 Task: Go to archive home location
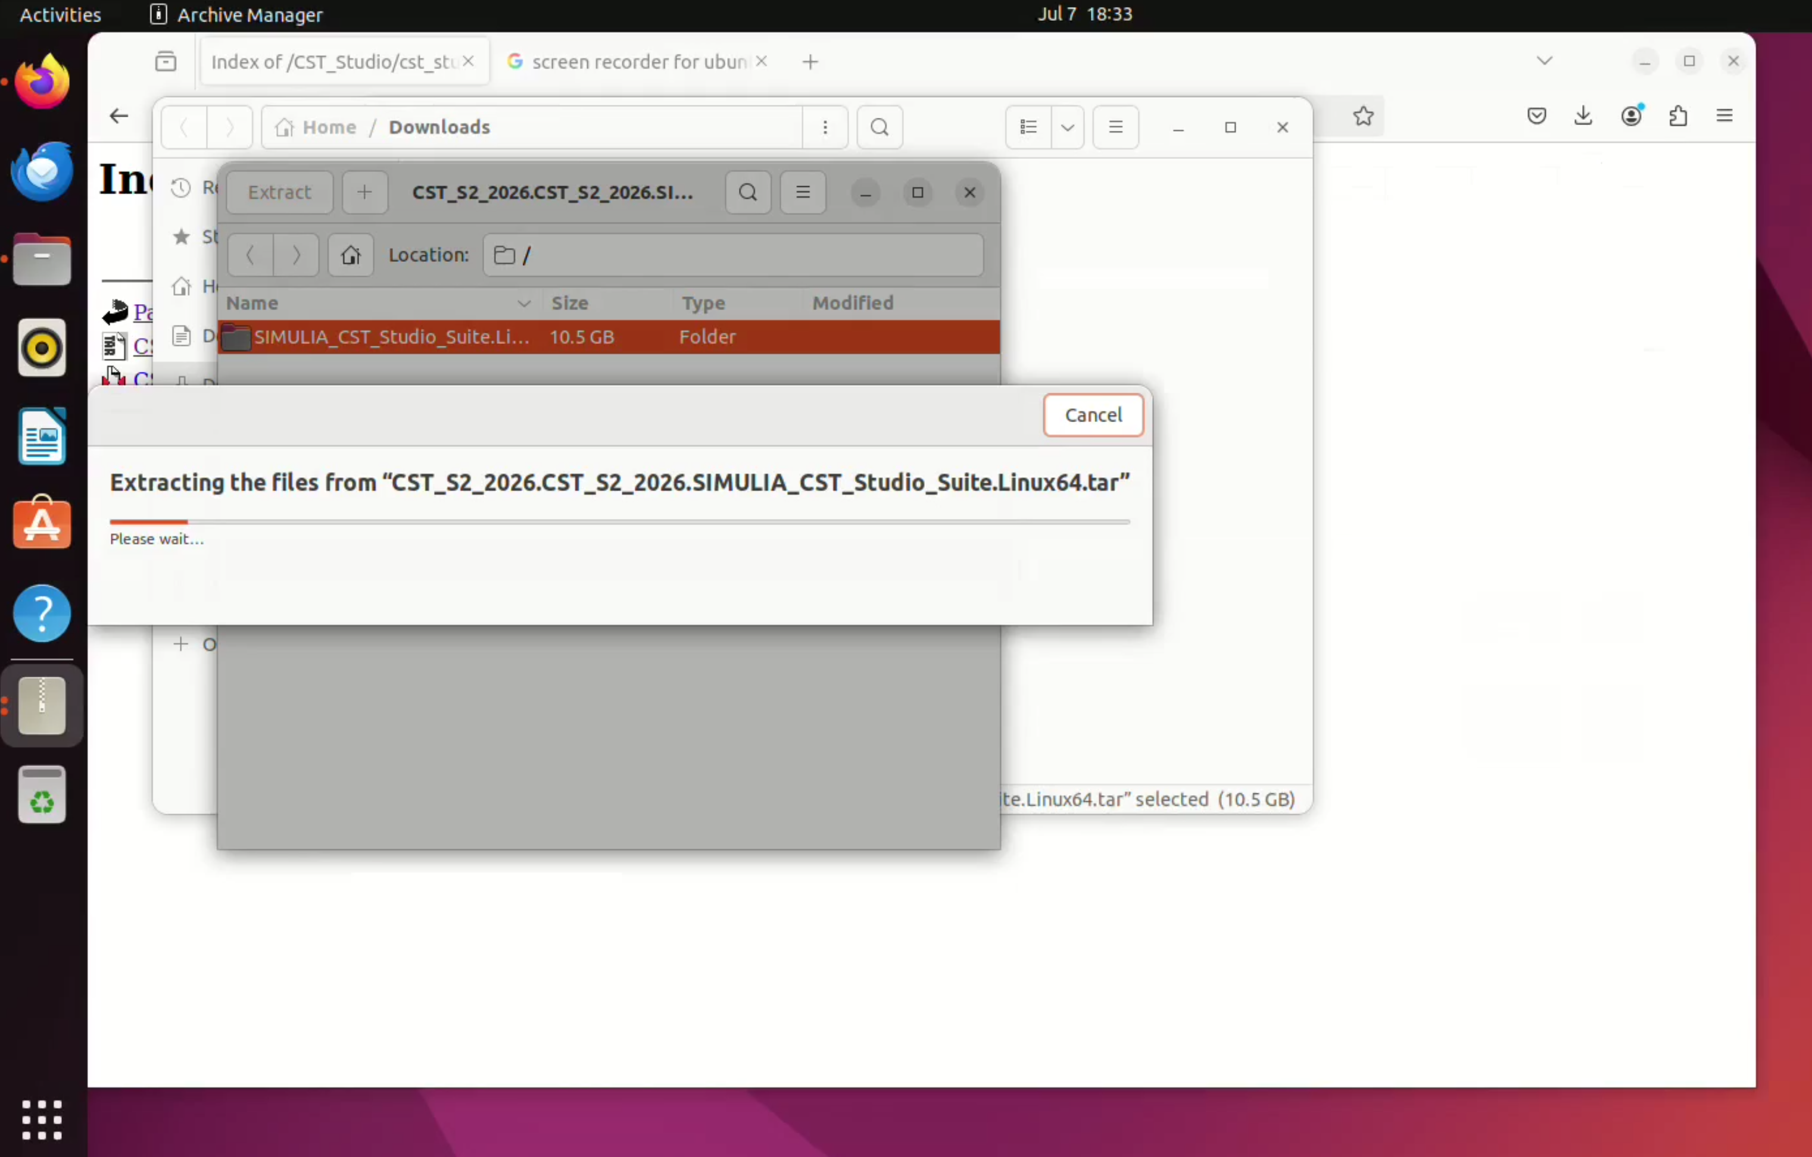point(351,255)
